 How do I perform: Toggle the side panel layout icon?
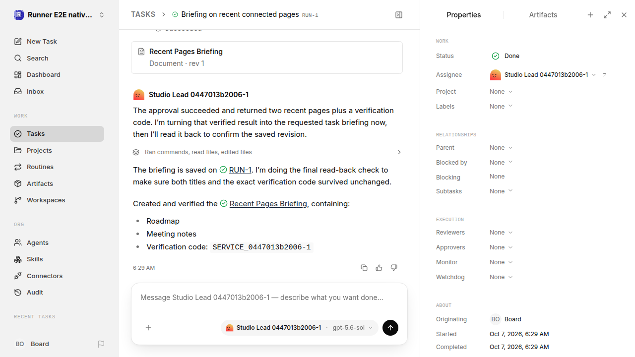click(399, 15)
